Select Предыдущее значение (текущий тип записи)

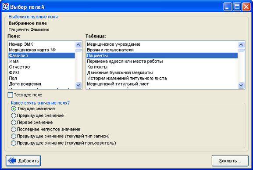coord(14,136)
